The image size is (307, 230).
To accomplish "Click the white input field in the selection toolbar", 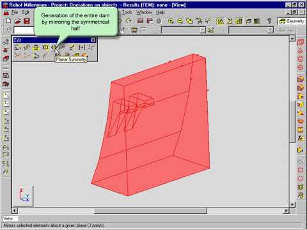I will [x=24, y=30].
